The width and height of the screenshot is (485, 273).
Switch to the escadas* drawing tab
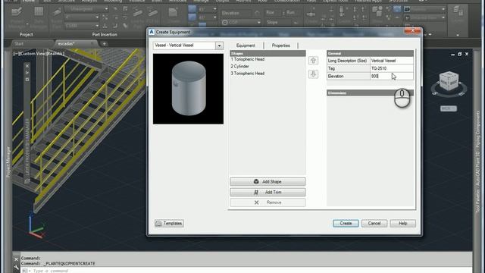66,44
